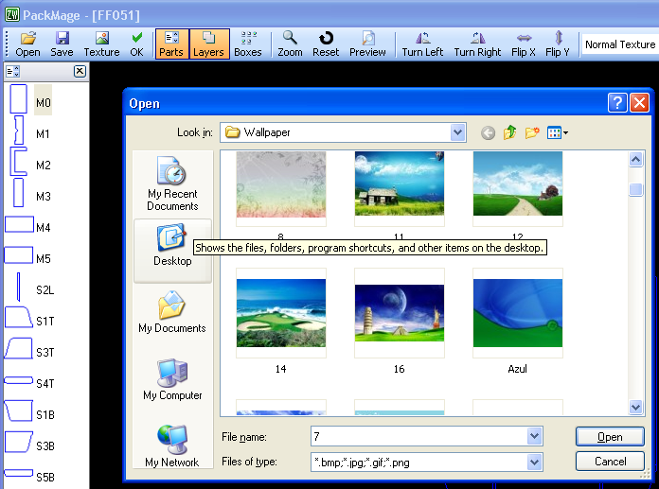Flip horizontally with Flip X
The image size is (659, 489).
coord(524,44)
